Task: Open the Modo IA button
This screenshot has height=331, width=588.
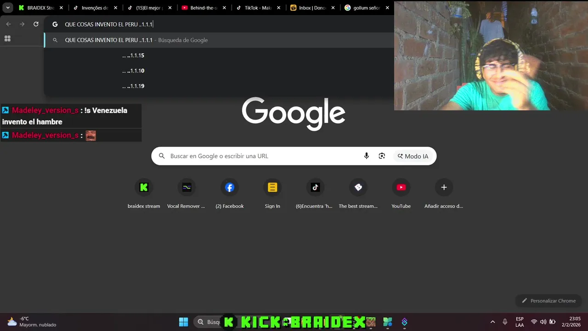Action: (413, 156)
